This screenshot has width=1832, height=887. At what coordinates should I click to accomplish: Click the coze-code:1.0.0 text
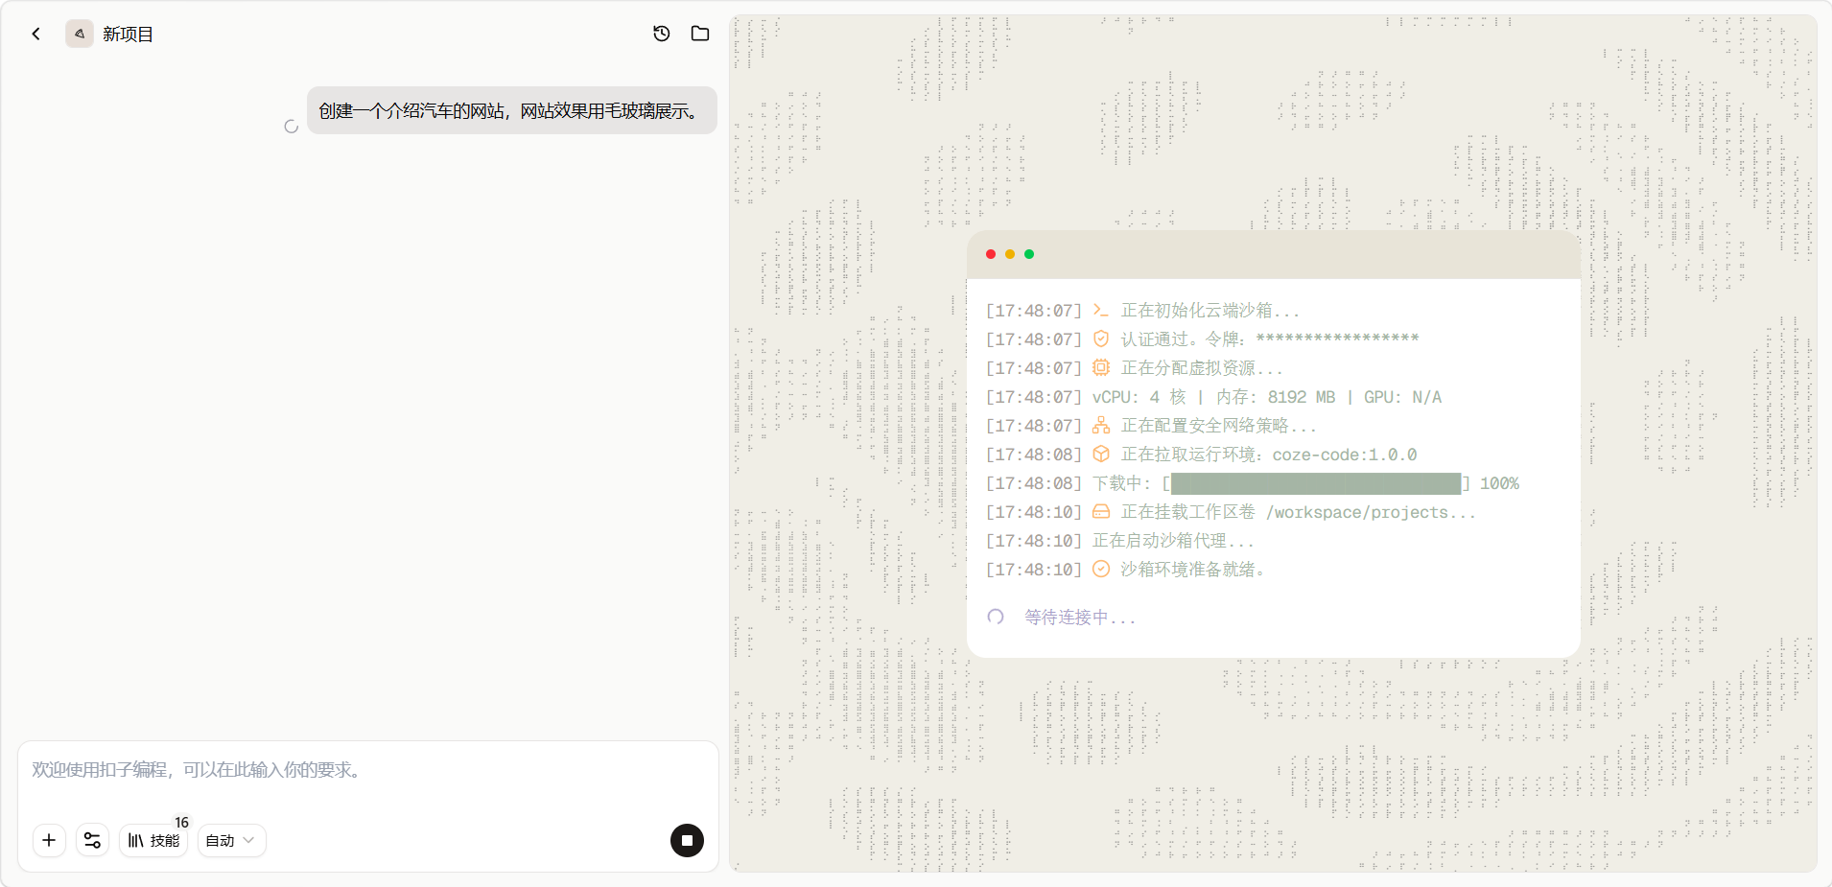(x=1345, y=455)
